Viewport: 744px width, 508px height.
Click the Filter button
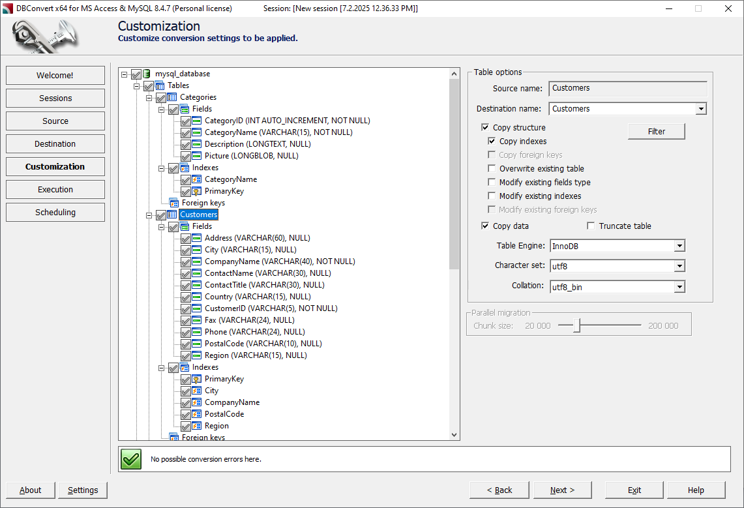656,131
